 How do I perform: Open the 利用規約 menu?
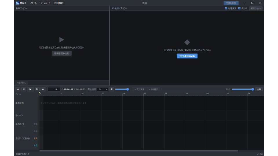coord(59,3)
